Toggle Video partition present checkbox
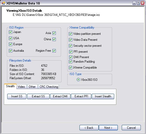 (x=70, y=34)
